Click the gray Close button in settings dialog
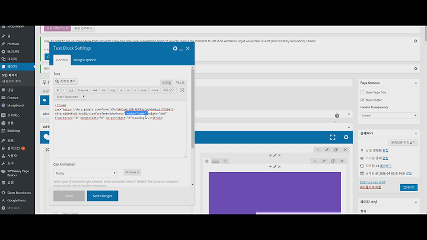This screenshot has height=240, width=427. 69,196
